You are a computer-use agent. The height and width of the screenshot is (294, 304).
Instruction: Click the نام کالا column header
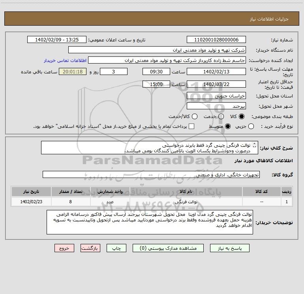(186, 192)
